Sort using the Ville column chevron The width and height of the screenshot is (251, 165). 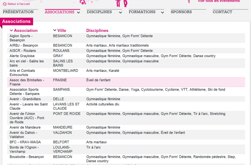point(55,30)
